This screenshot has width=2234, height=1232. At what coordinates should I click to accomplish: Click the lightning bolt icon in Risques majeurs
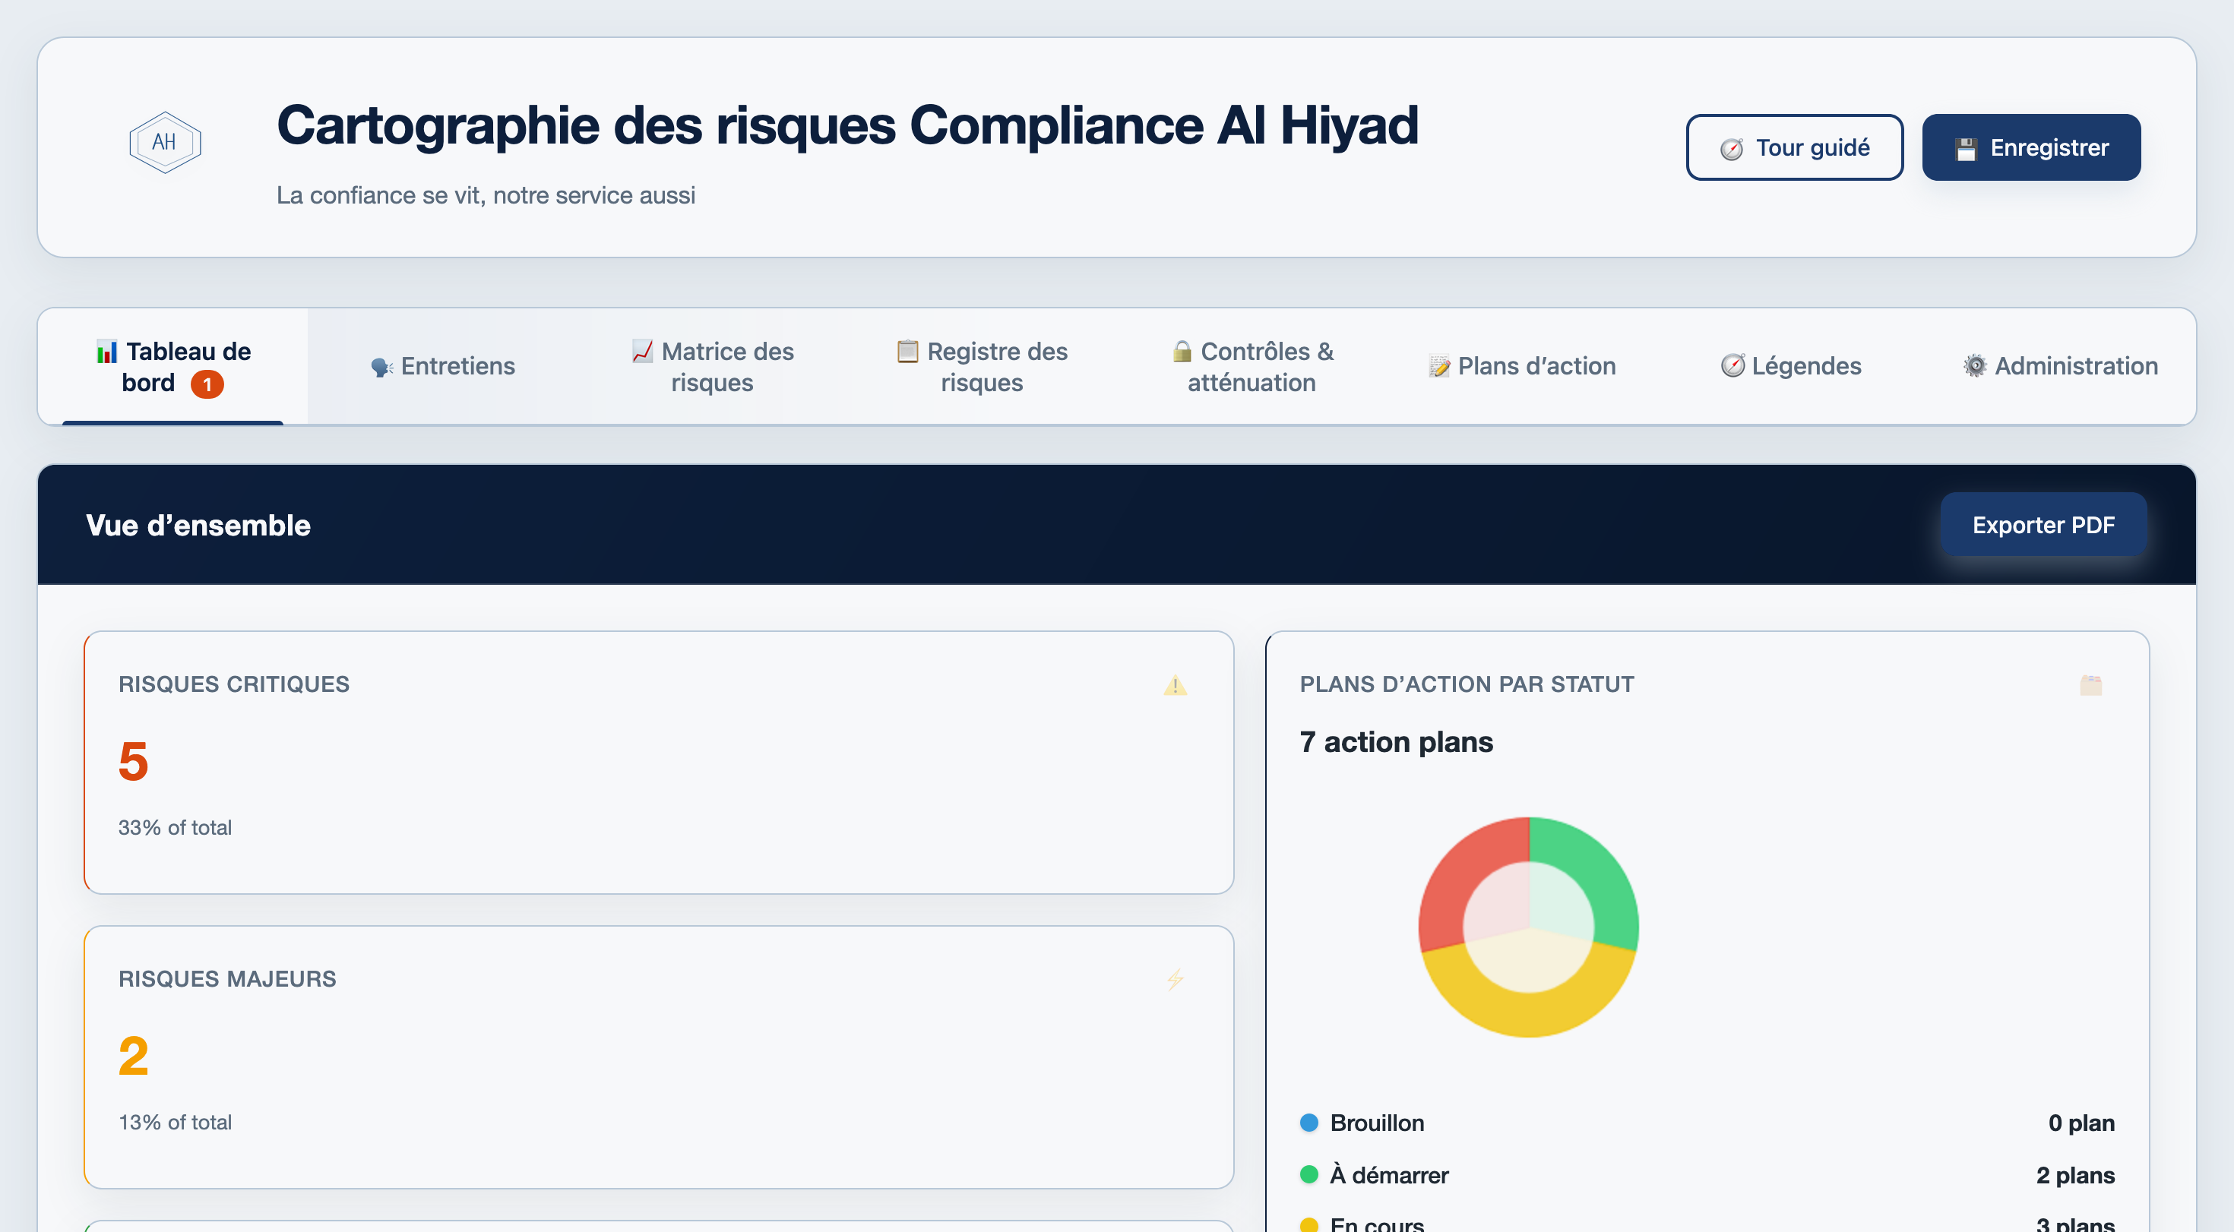pos(1174,981)
